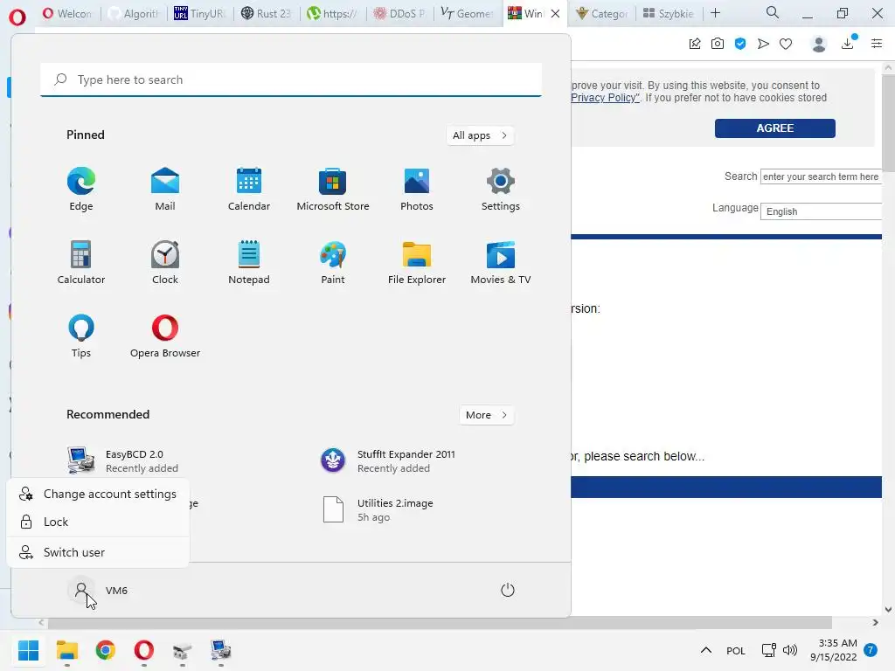Open the Language English dropdown
895x671 pixels.
tap(822, 211)
